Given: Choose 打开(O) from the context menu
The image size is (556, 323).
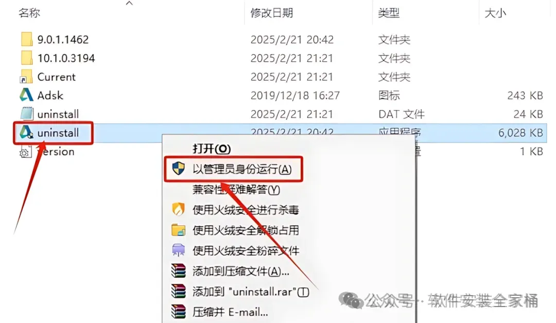Looking at the screenshot, I should tap(212, 149).
